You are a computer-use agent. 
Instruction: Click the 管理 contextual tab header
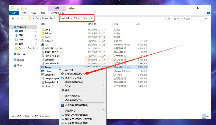coord(57,8)
